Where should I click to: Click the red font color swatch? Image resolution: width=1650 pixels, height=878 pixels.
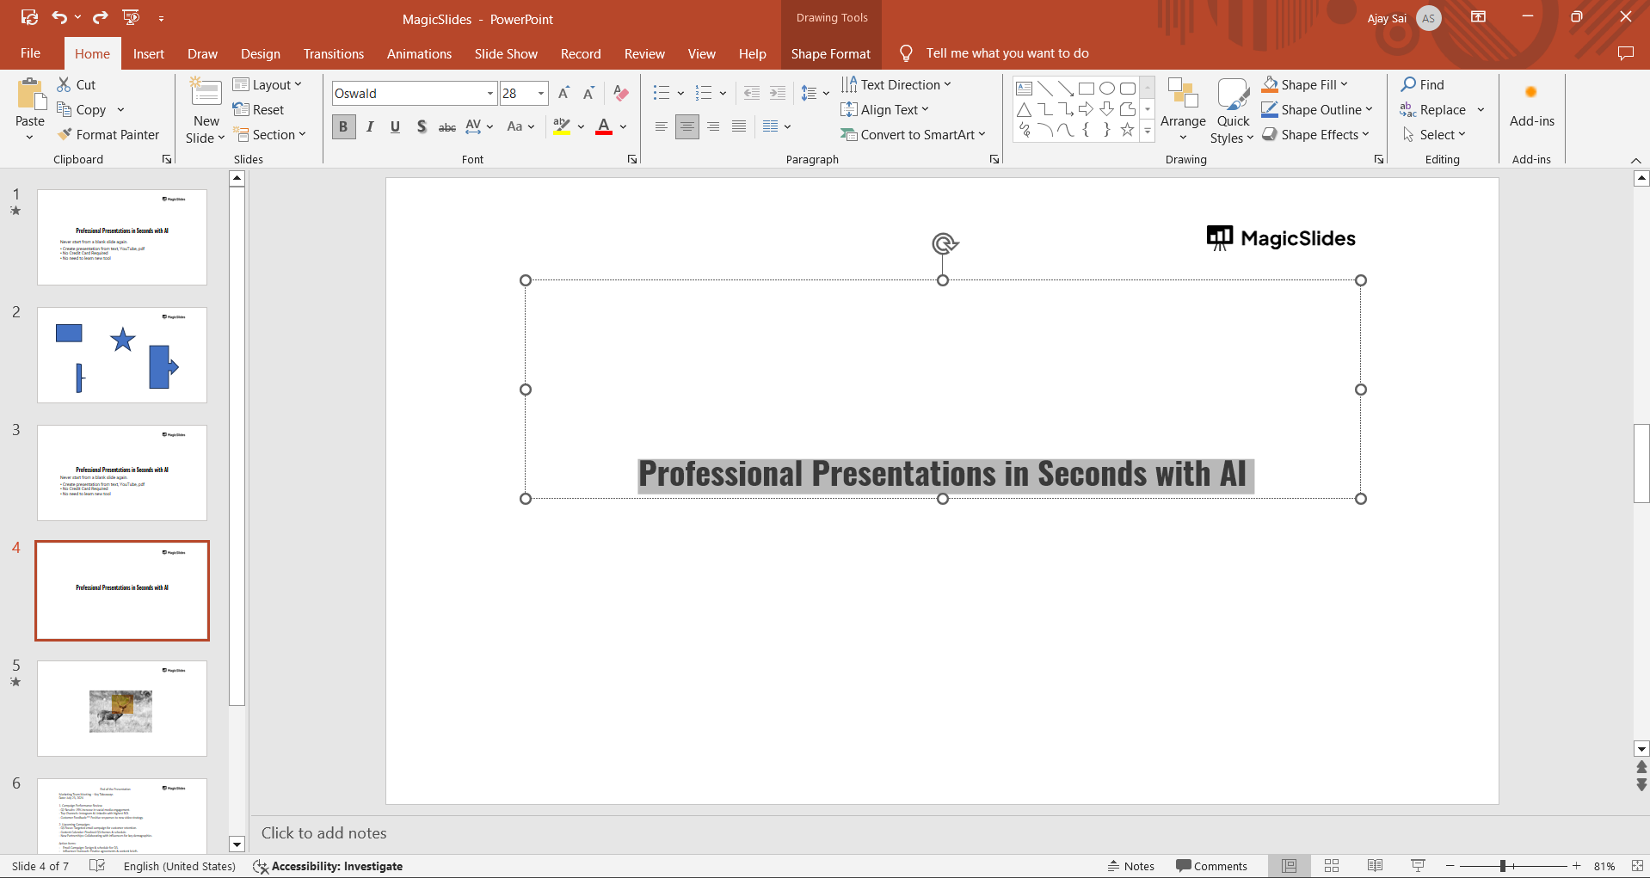pyautogui.click(x=604, y=127)
